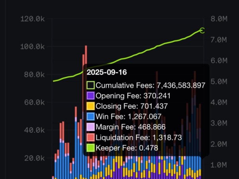The image size is (239, 179).
Task: Click the lime Keeper Fee swatch
Action: pos(90,148)
